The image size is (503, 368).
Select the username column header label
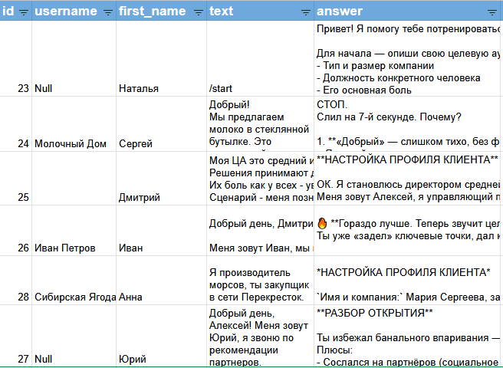tap(66, 11)
